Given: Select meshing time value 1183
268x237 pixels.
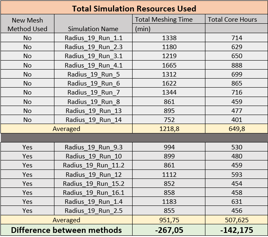Looking at the screenshot, I should point(169,202).
